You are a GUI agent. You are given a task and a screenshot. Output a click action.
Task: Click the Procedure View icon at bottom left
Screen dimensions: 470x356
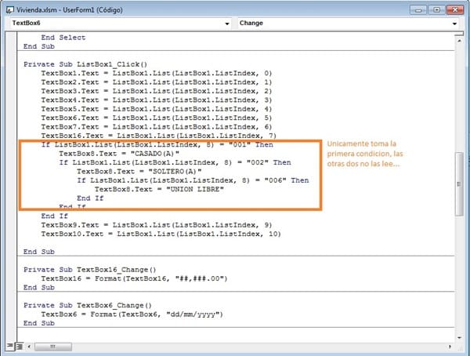coord(10,346)
